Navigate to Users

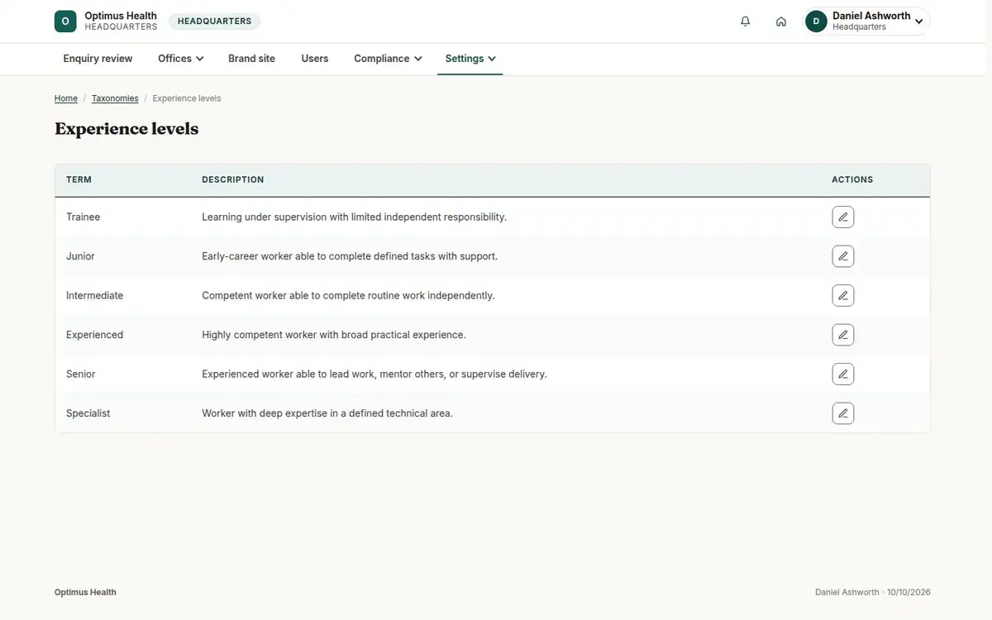pos(315,59)
